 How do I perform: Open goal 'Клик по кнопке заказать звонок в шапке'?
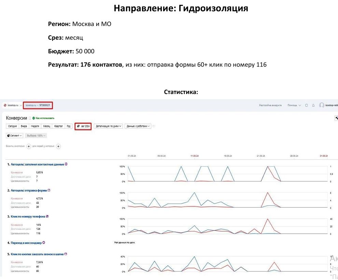point(37,254)
